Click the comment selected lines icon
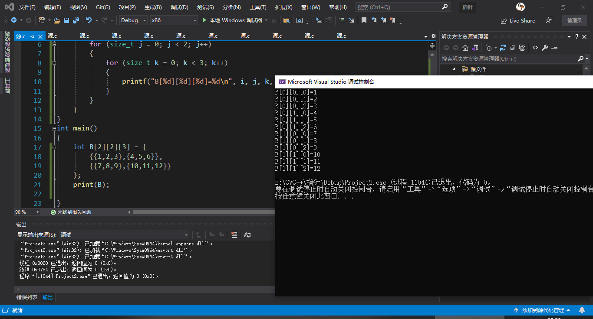The width and height of the screenshot is (593, 319). coord(342,20)
